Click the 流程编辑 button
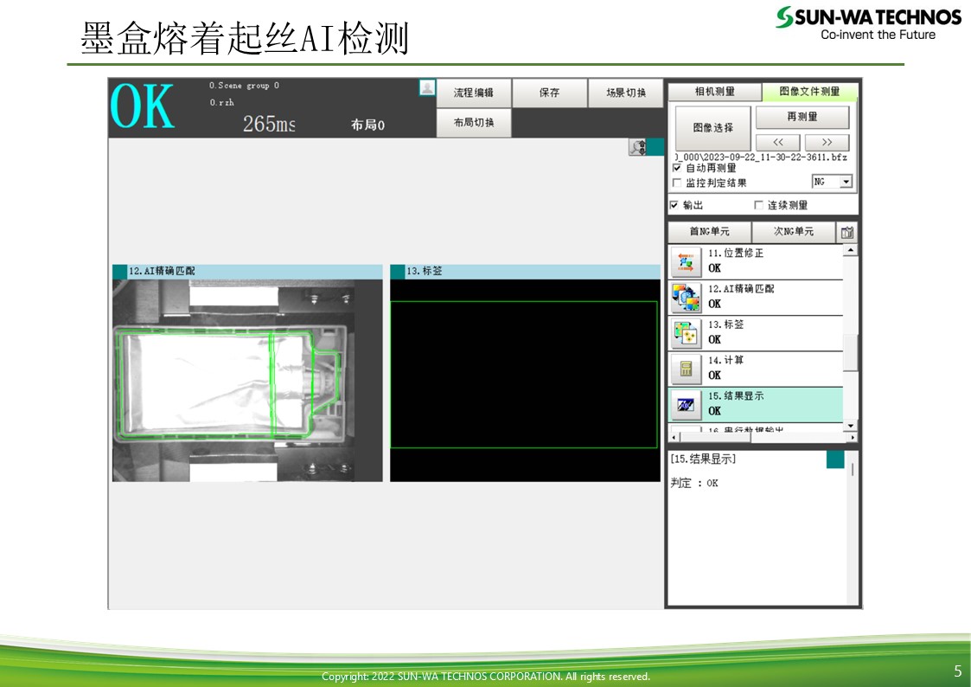 coord(473,93)
